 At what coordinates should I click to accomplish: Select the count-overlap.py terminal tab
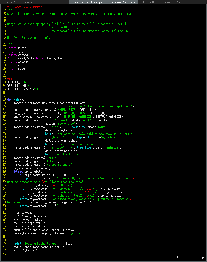[x=103, y=2]
